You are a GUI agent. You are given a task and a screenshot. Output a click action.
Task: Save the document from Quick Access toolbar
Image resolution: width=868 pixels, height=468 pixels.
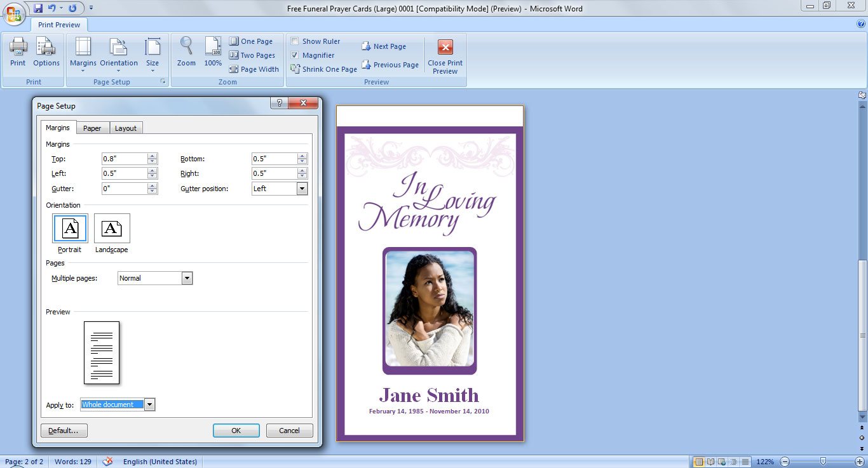pos(38,8)
